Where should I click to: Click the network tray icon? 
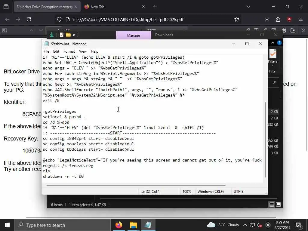tap(252, 225)
